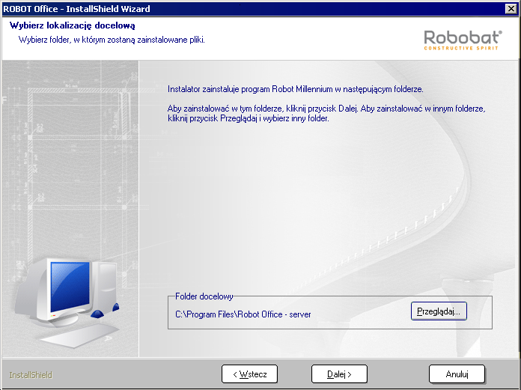Screen dimensions: 521x390
Task: Click the sentence starting Aby zainstalować w tym folderze
Action: [326, 113]
